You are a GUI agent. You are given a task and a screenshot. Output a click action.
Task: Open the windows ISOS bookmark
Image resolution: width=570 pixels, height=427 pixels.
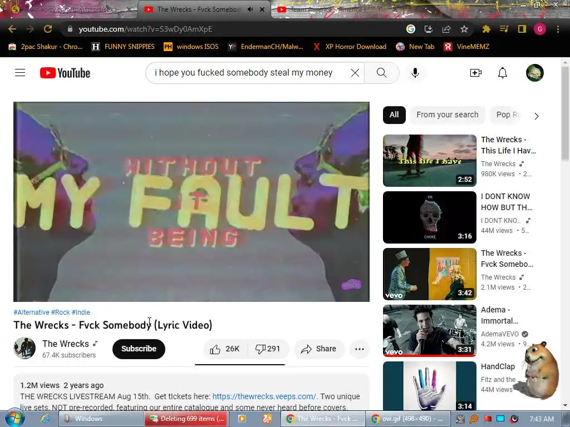(x=191, y=47)
